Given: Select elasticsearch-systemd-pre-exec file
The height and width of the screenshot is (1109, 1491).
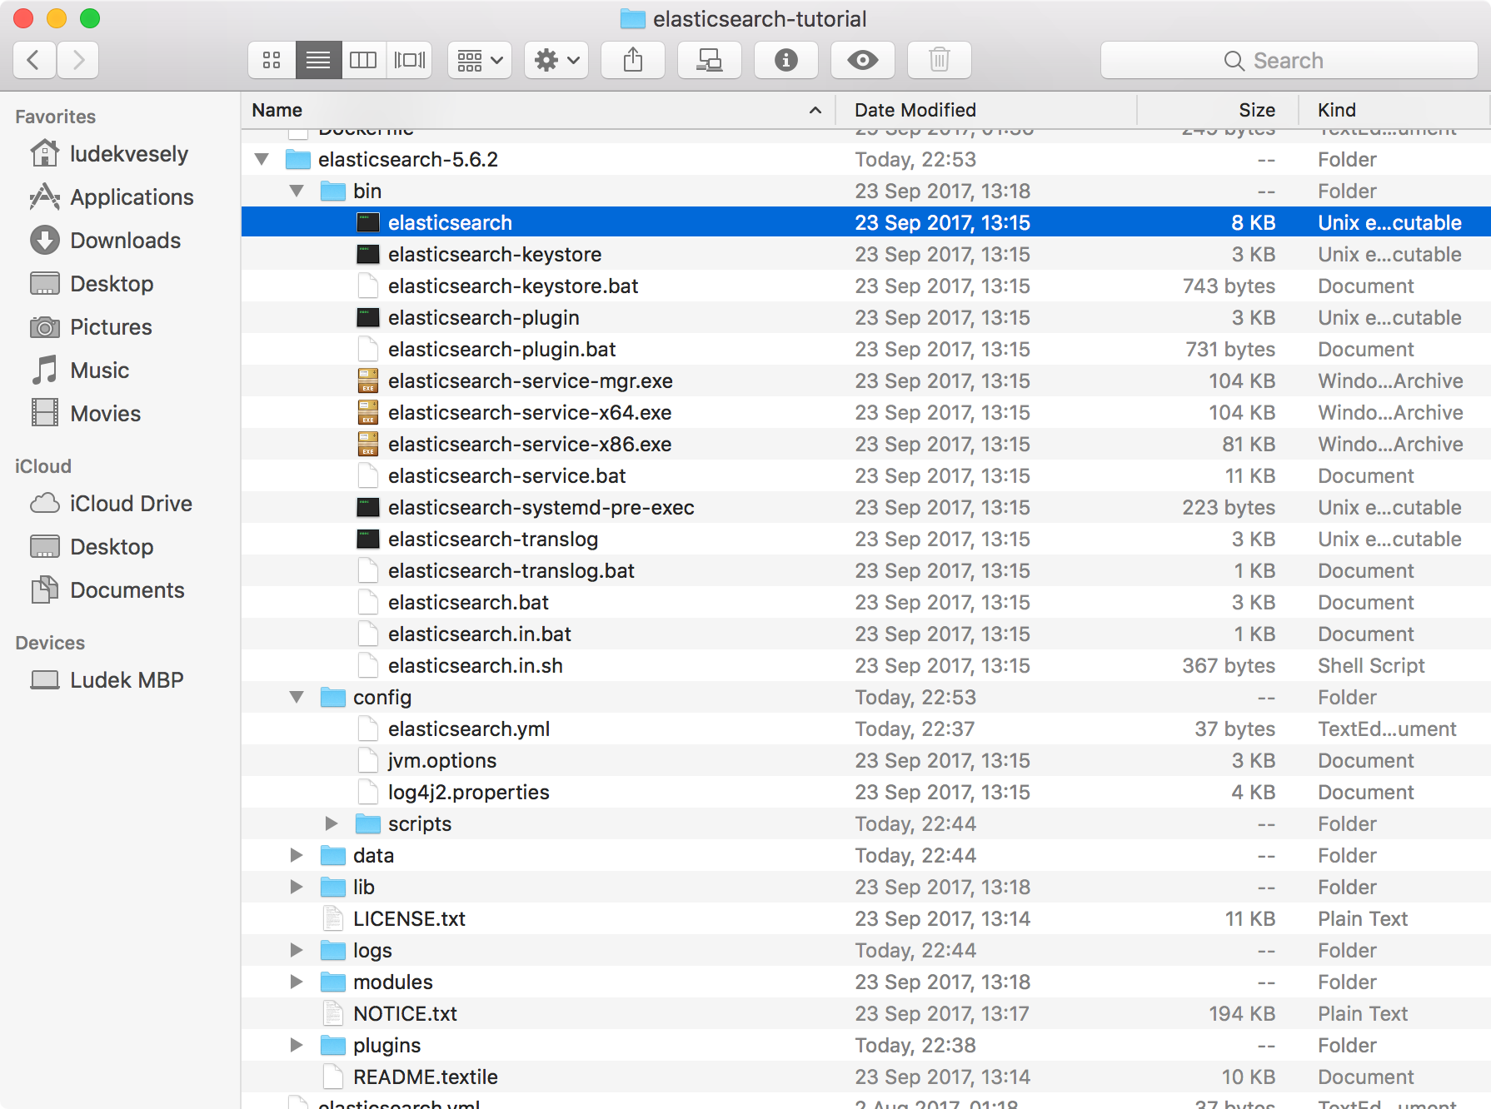Looking at the screenshot, I should tap(541, 507).
